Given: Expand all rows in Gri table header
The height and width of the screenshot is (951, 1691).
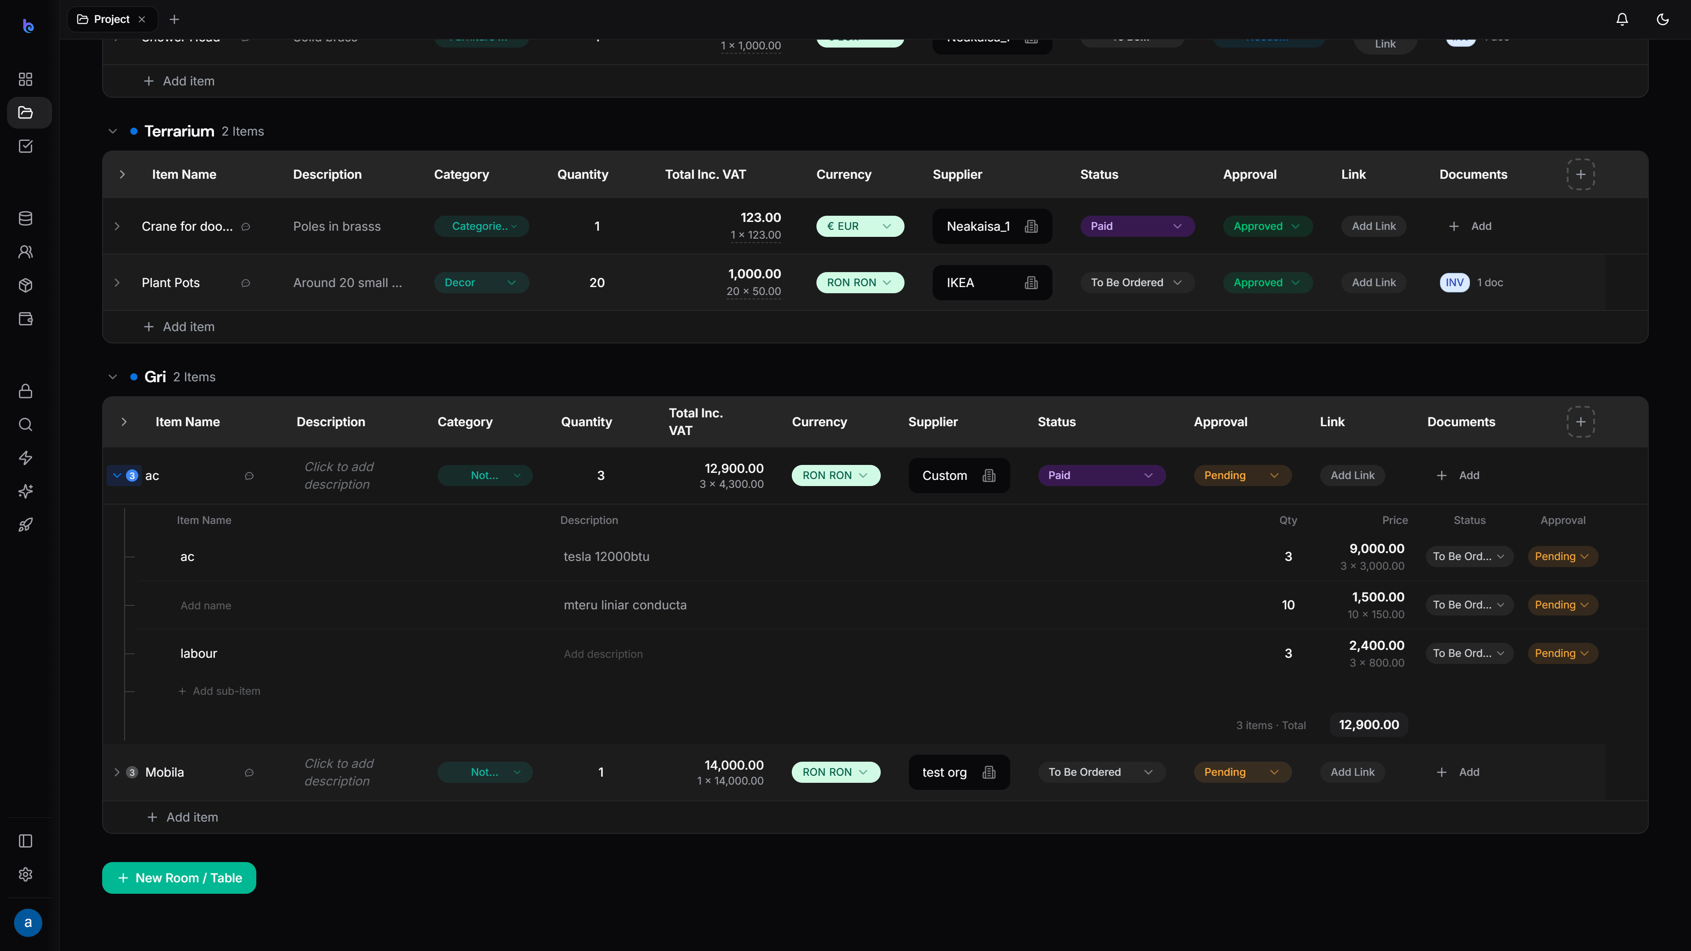Looking at the screenshot, I should 124,422.
